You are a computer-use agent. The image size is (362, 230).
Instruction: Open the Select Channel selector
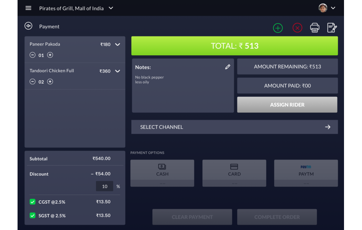pos(235,127)
